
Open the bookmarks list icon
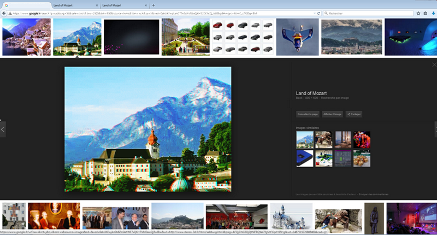(426, 13)
